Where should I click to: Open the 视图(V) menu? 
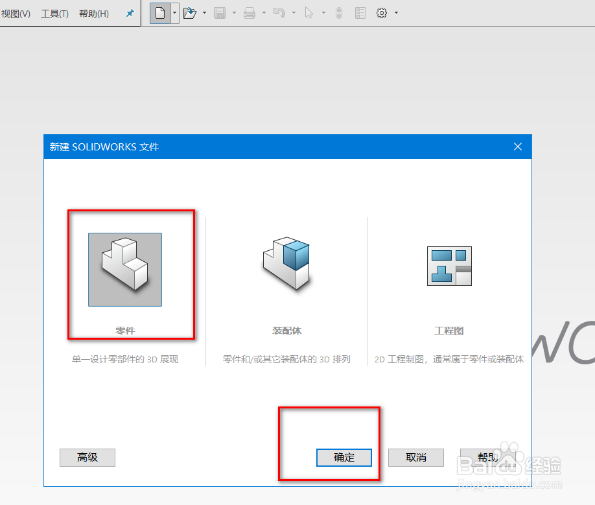[x=15, y=14]
